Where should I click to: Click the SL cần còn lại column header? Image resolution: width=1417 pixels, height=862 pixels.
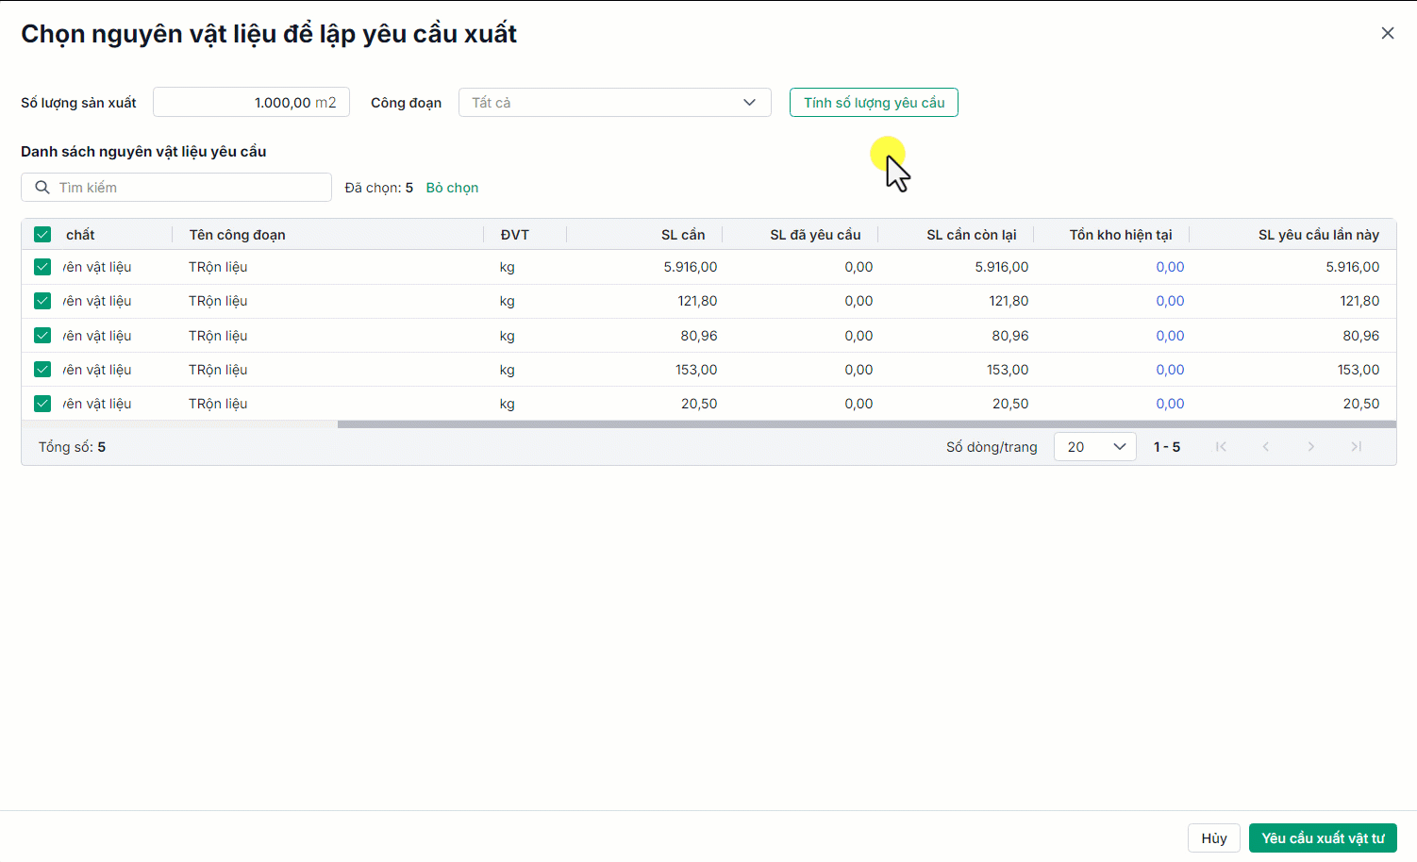click(x=972, y=235)
